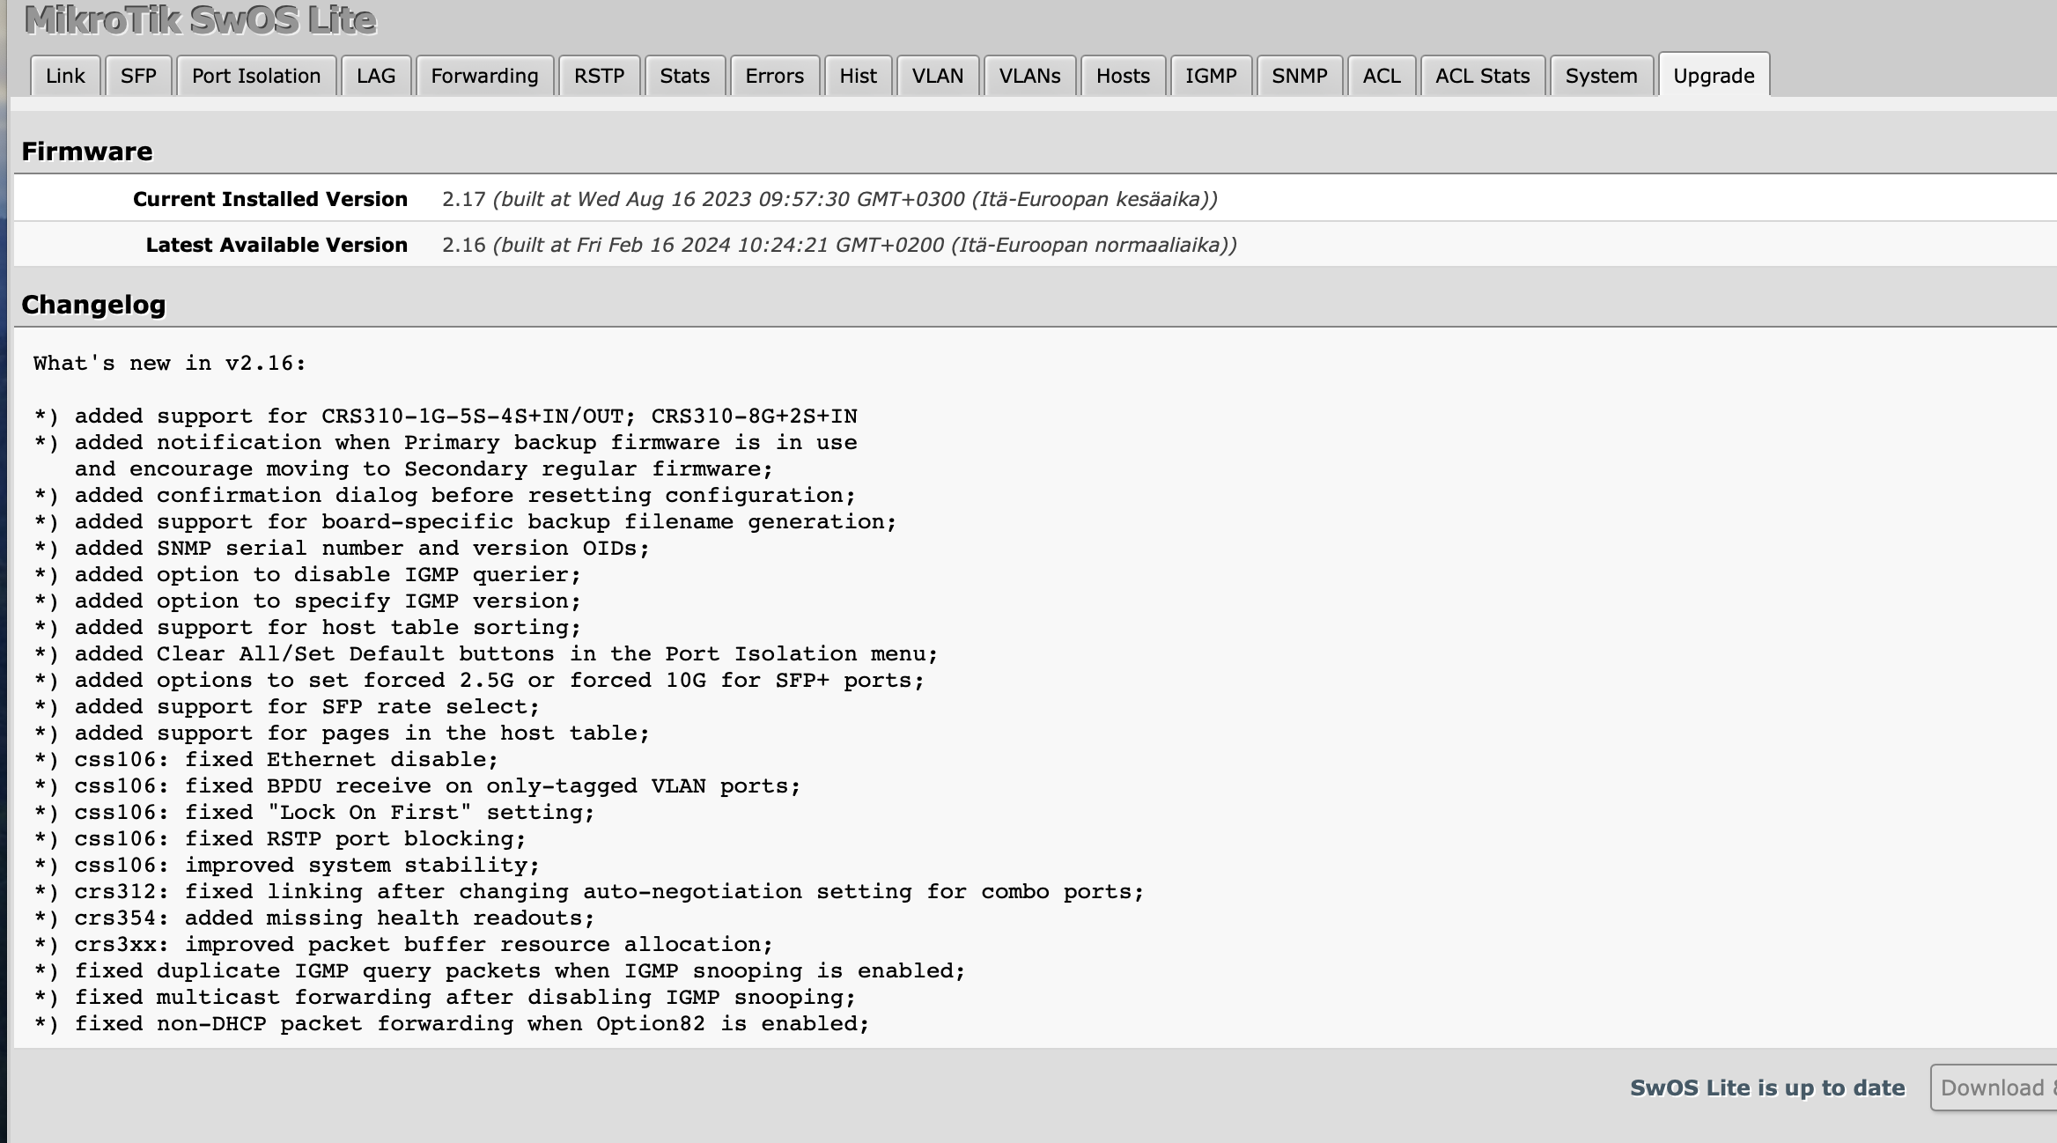
Task: Click the SNMP serial number OIDs line
Action: [x=342, y=548]
